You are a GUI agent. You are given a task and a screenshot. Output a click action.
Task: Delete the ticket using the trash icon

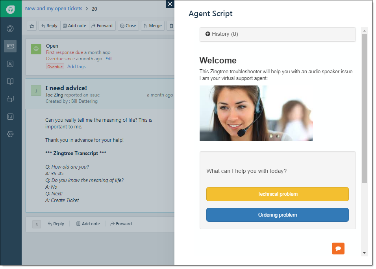pyautogui.click(x=171, y=26)
